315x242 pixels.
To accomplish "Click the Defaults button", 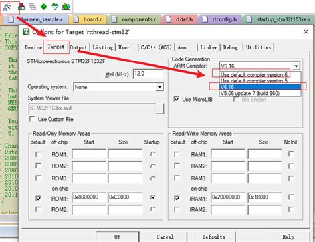I will pos(213,237).
